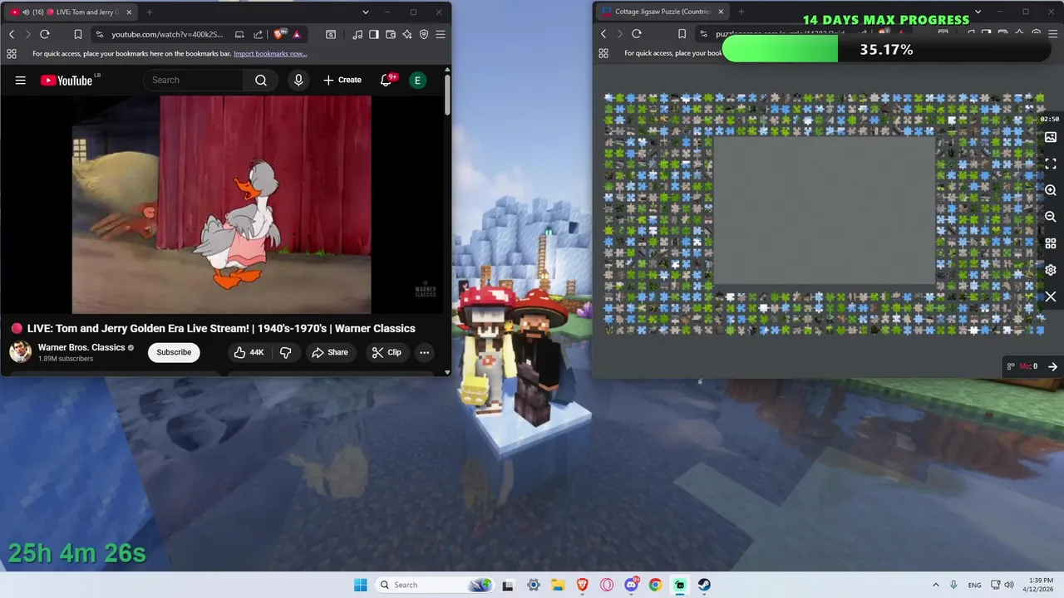Toggle the browser sidebar panel in YouTube window

[x=373, y=34]
